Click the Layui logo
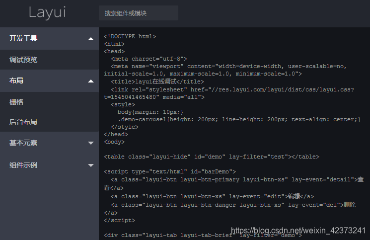Viewport: 370px width, 240px height. coord(47,12)
